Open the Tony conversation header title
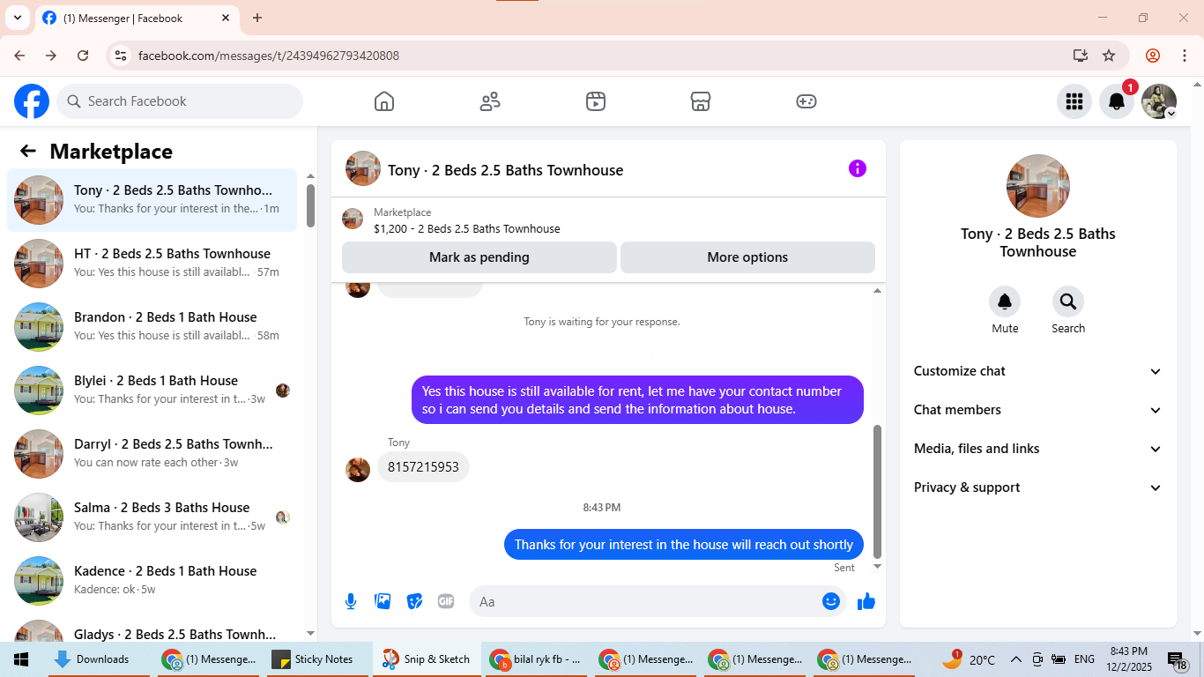The width and height of the screenshot is (1204, 677). pos(505,170)
